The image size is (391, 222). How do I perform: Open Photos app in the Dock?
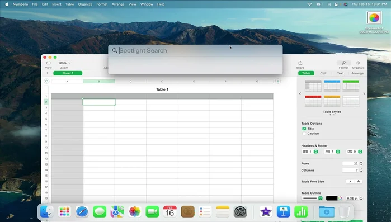point(135,212)
